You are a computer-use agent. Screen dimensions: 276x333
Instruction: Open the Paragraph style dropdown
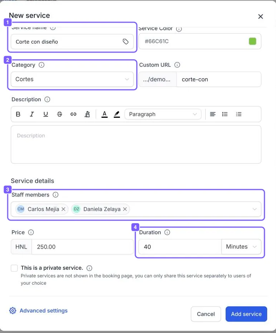(163, 114)
